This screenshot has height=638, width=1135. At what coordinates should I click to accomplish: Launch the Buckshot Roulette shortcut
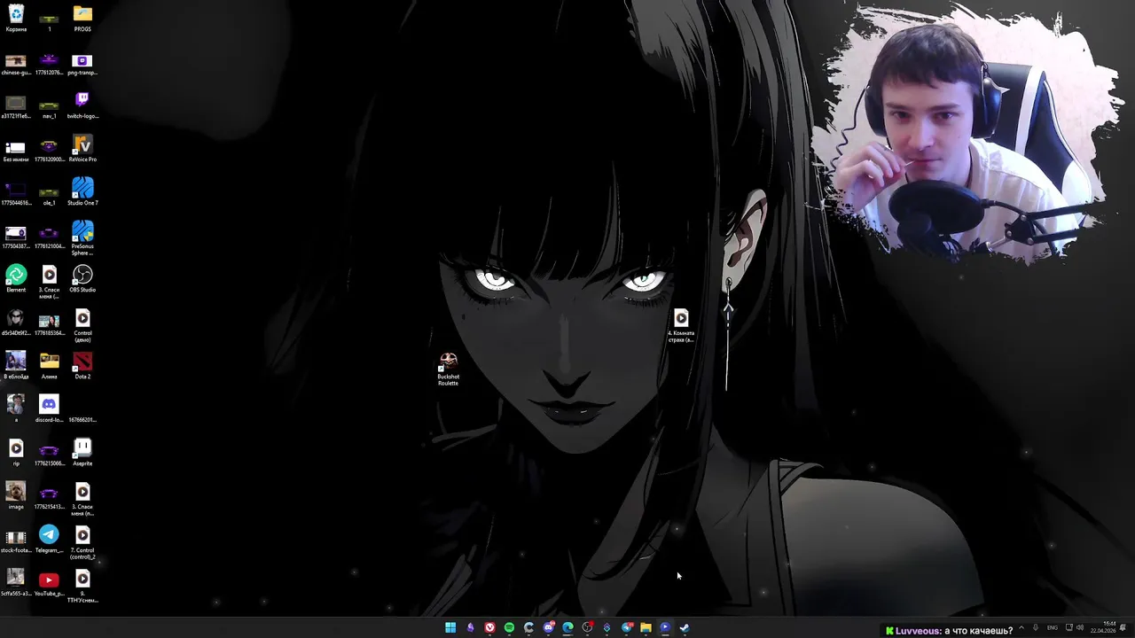point(449,369)
